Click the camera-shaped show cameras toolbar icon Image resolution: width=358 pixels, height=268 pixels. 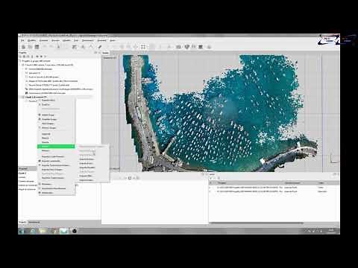[178, 47]
